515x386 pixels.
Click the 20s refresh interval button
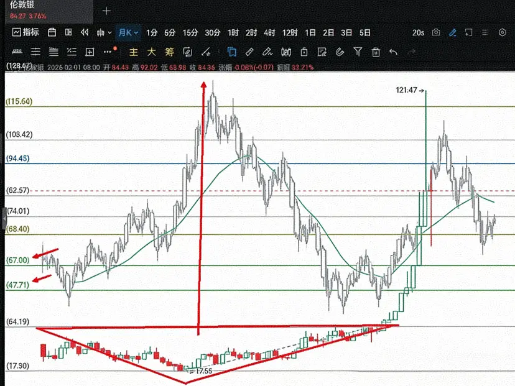[418, 33]
